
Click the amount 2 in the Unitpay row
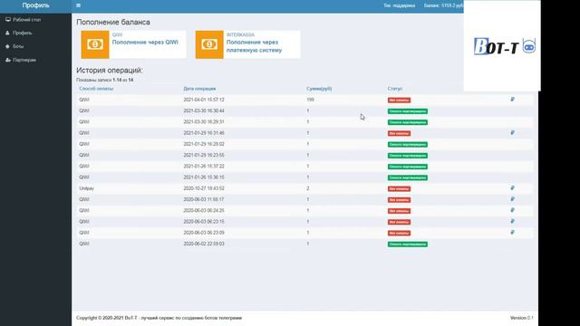tap(308, 188)
